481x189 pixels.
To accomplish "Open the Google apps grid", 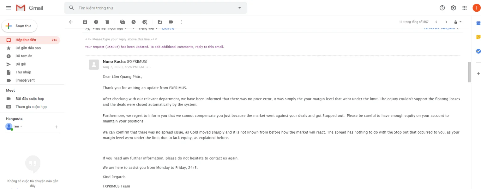I will pyautogui.click(x=464, y=8).
